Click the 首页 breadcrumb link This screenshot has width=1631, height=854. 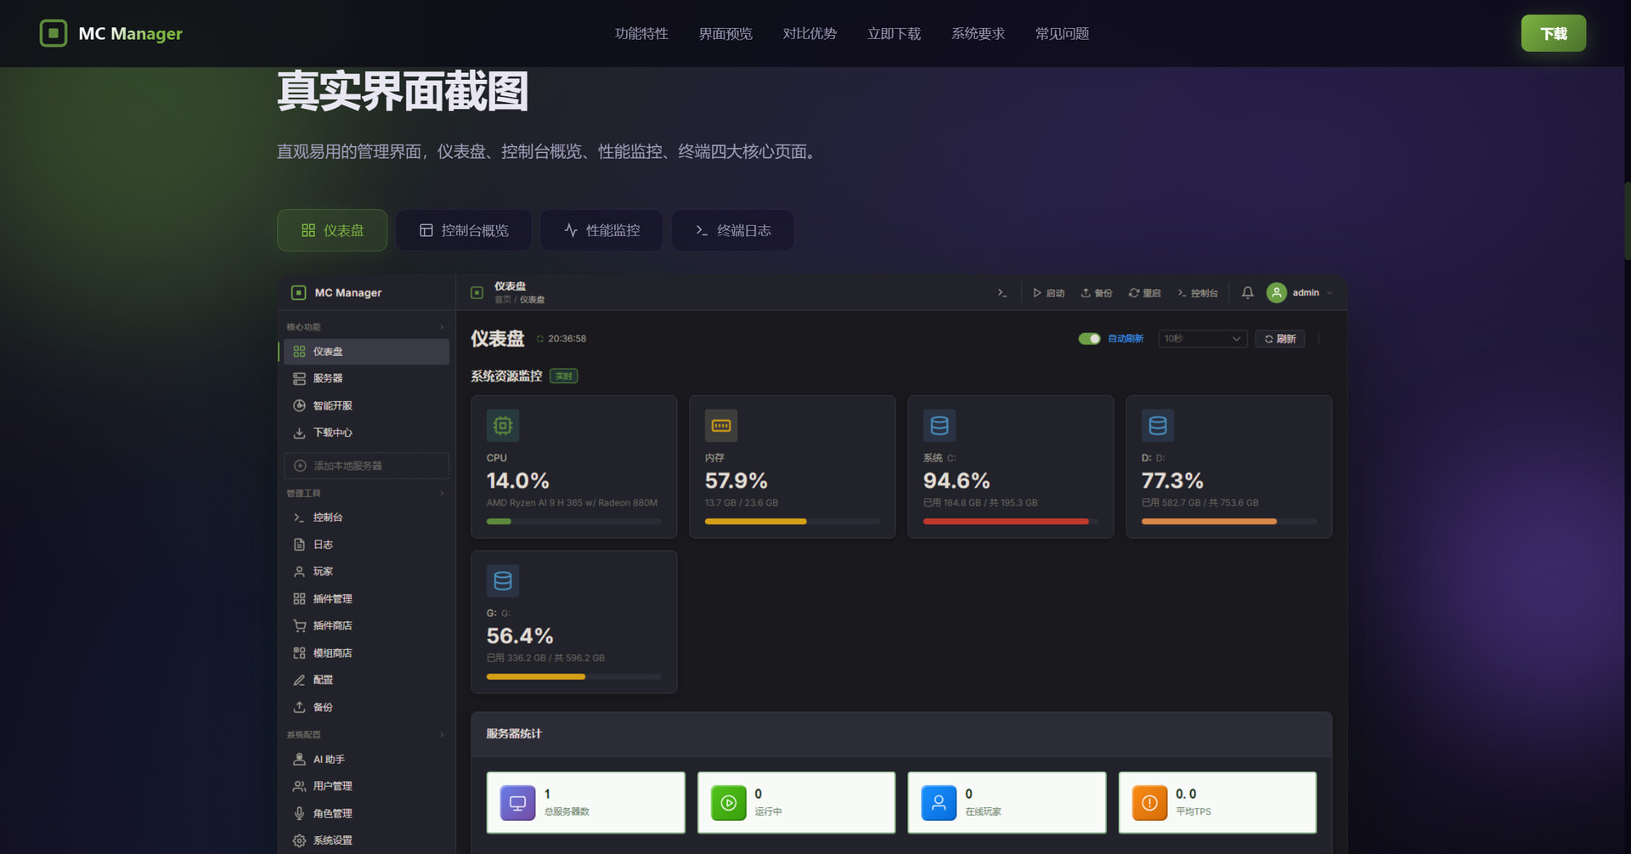pos(503,300)
